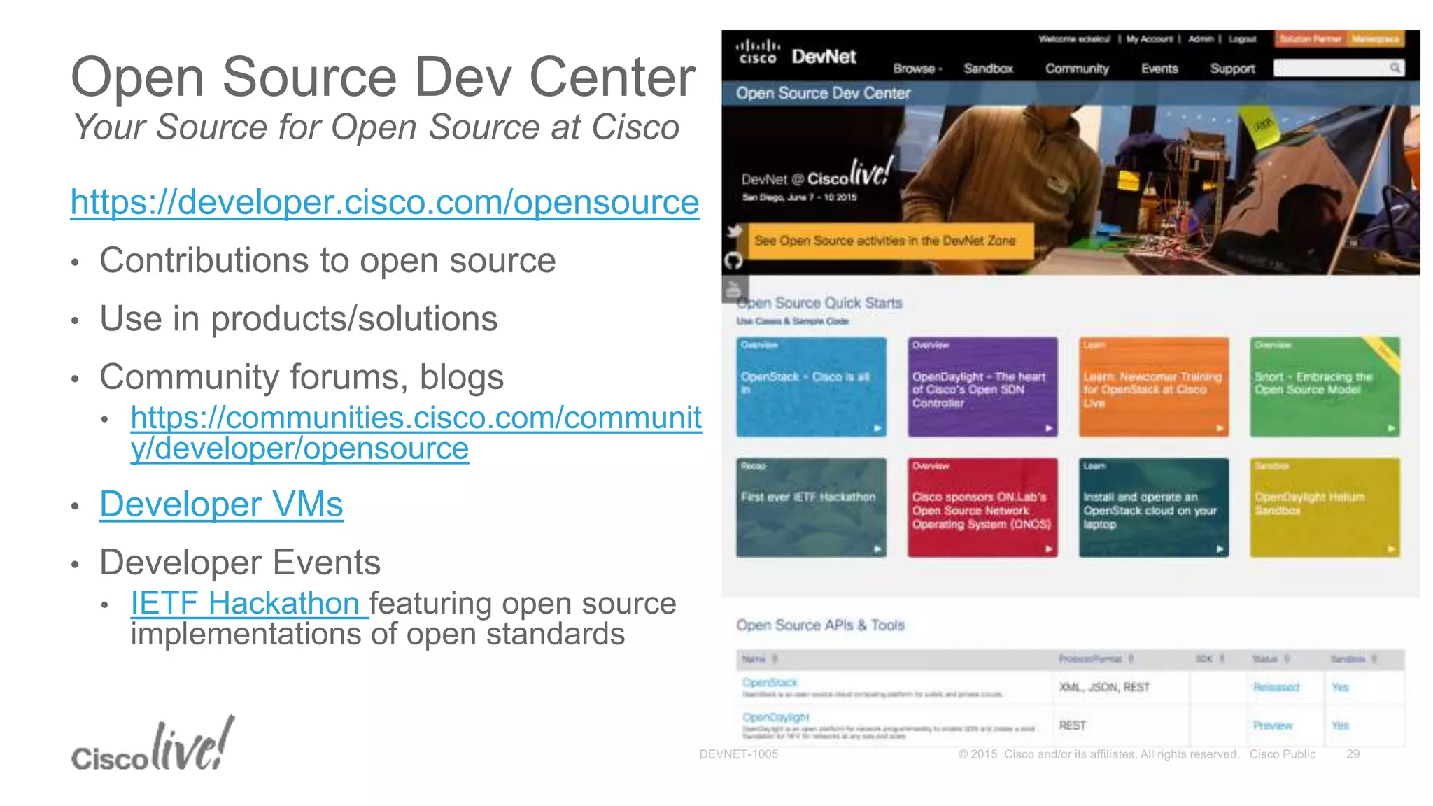Click the arrow on IETF Hackathon card

click(x=877, y=549)
